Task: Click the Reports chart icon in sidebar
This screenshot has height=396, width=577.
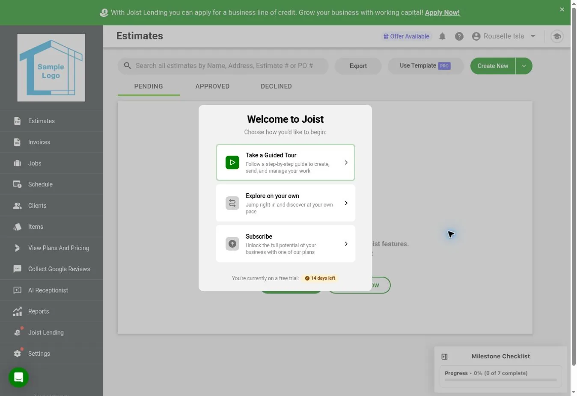Action: [x=17, y=311]
